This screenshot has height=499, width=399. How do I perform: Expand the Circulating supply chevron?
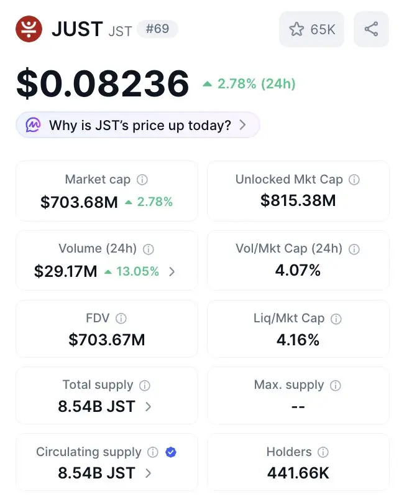[x=148, y=473]
